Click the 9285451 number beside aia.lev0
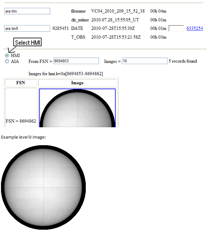The width and height of the screenshot is (208, 232). [x=61, y=28]
